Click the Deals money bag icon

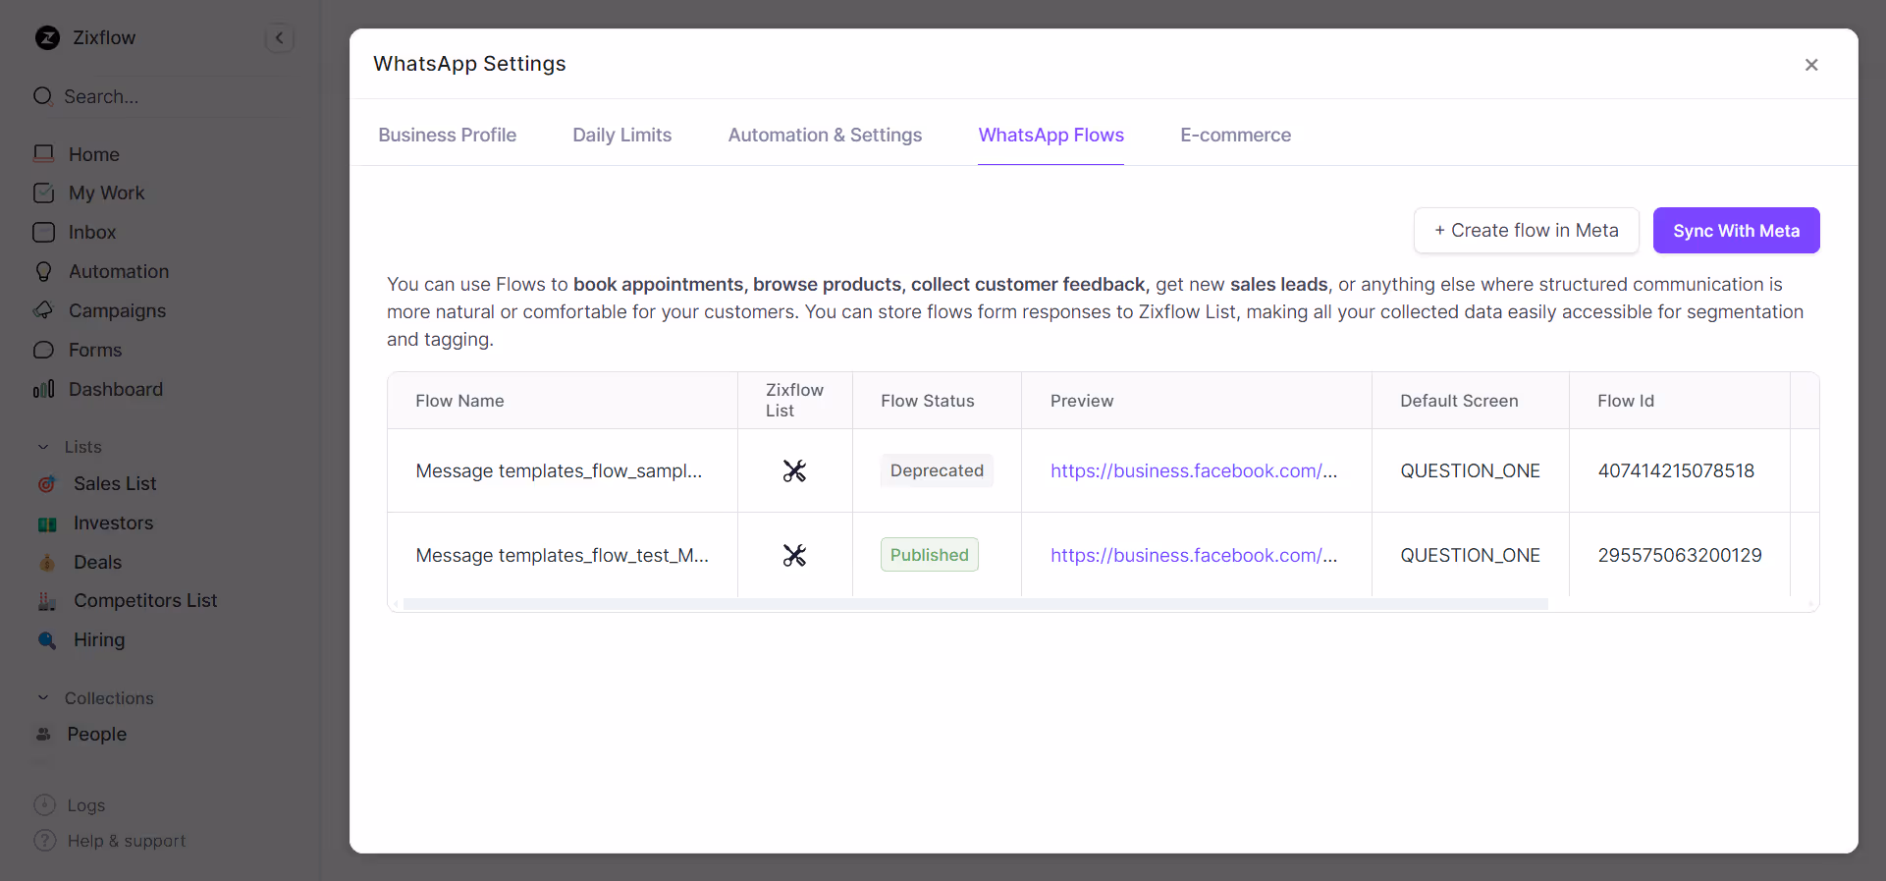click(47, 562)
